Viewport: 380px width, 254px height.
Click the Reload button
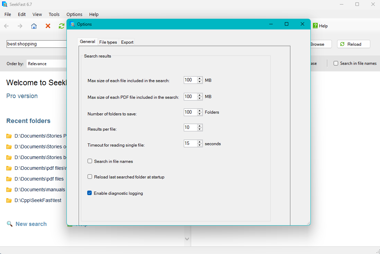point(353,44)
